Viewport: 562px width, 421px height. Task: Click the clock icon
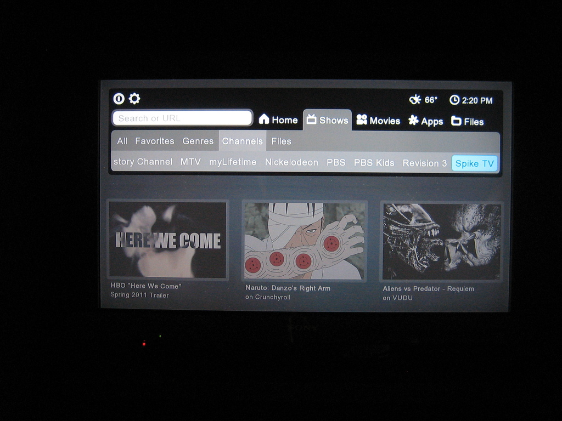point(454,100)
